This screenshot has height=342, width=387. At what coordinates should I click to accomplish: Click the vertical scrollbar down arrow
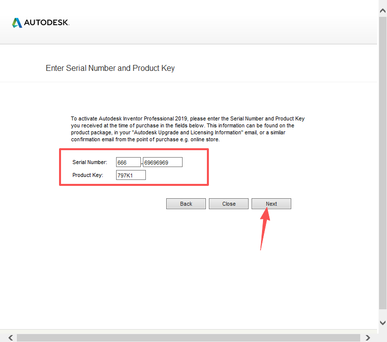(383, 323)
